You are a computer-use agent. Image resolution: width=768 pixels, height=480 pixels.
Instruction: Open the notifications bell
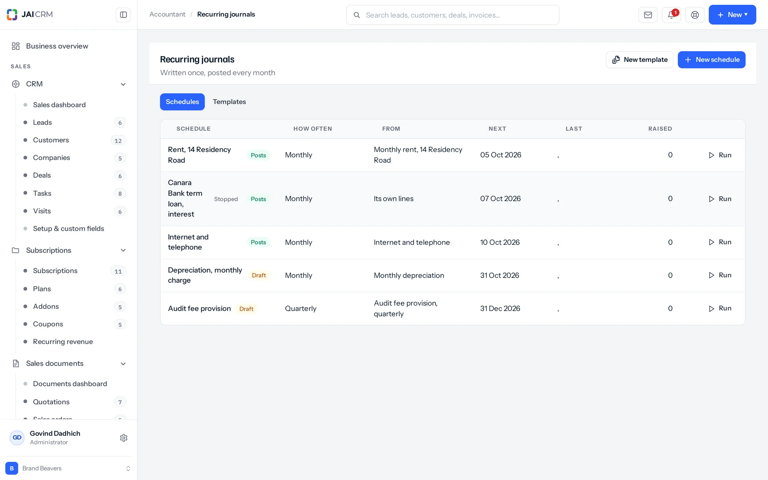pos(672,15)
